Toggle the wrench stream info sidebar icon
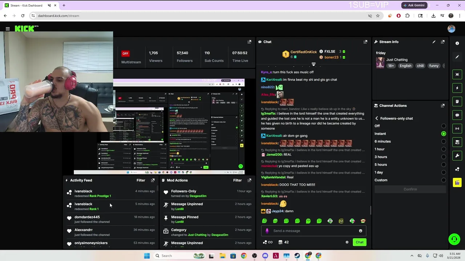465x261 pixels. 457,156
